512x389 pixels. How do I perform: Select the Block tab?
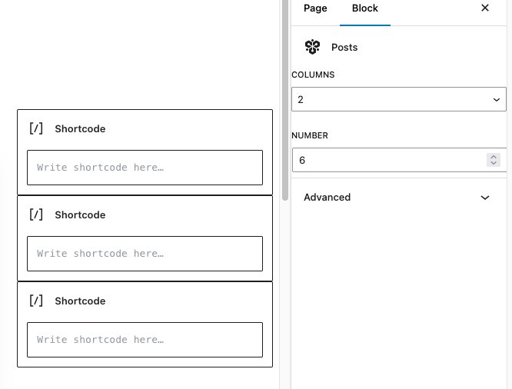coord(364,8)
